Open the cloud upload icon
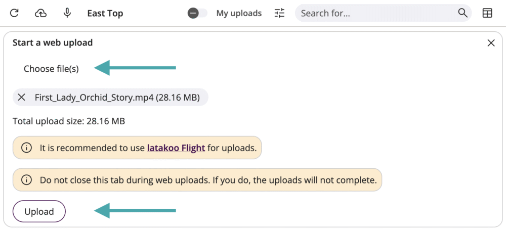Screen dimensions: 506x234 pos(40,13)
